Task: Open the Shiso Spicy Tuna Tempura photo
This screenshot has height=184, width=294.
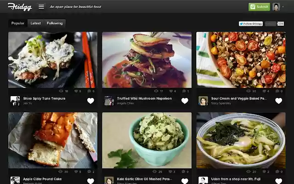Action: (x=53, y=60)
